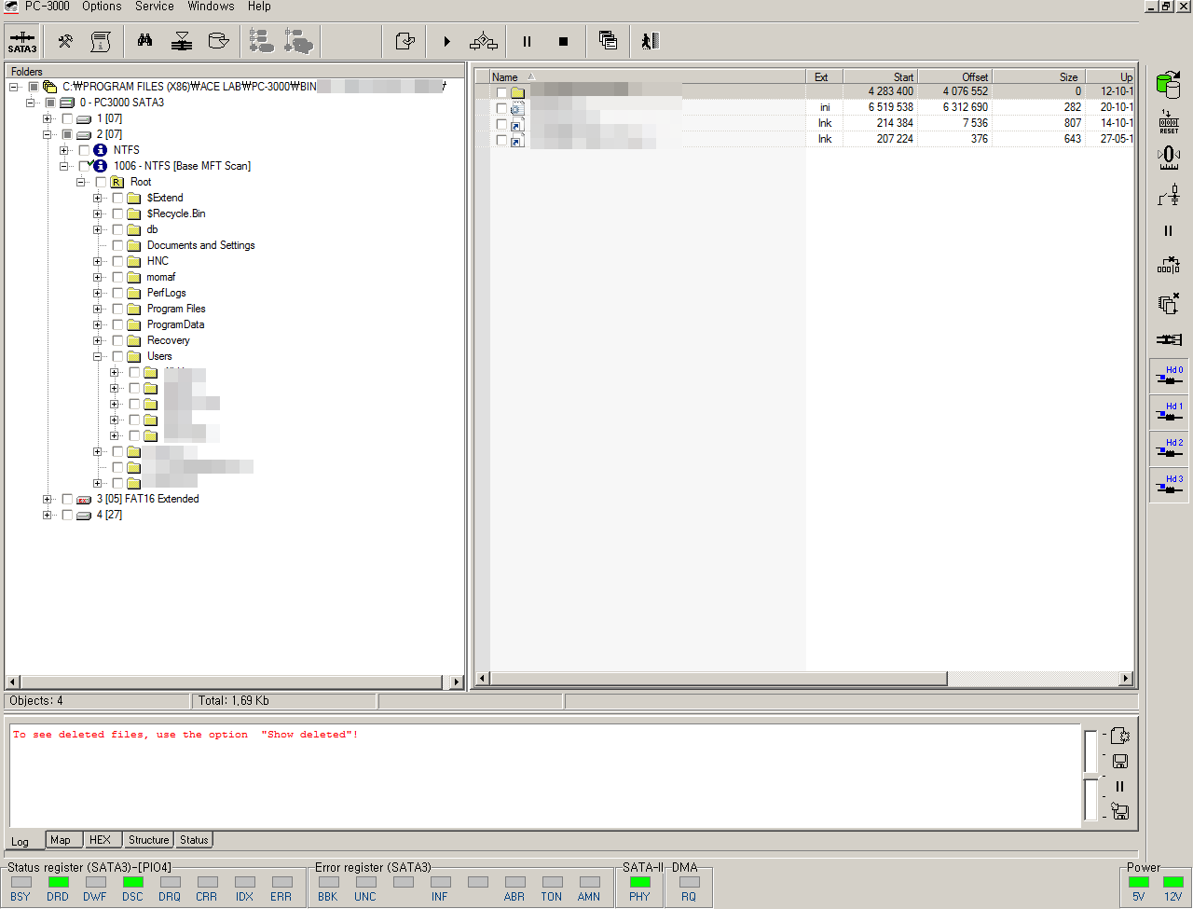Viewport: 1193px width, 909px height.
Task: Click the checked document toolbar icon
Action: [x=405, y=41]
